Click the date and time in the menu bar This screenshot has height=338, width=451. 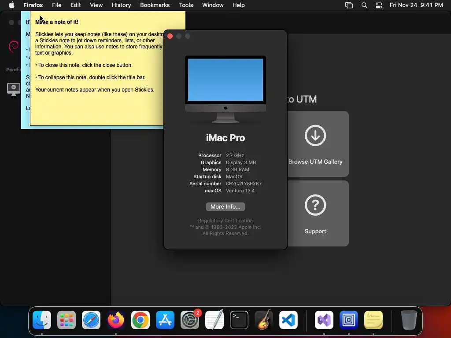[x=416, y=5]
